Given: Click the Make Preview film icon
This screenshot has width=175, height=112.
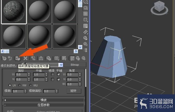Looking at the screenshot, I should 85,32.
